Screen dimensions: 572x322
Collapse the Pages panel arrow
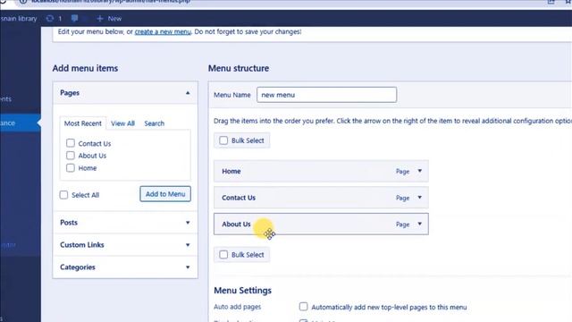point(188,93)
